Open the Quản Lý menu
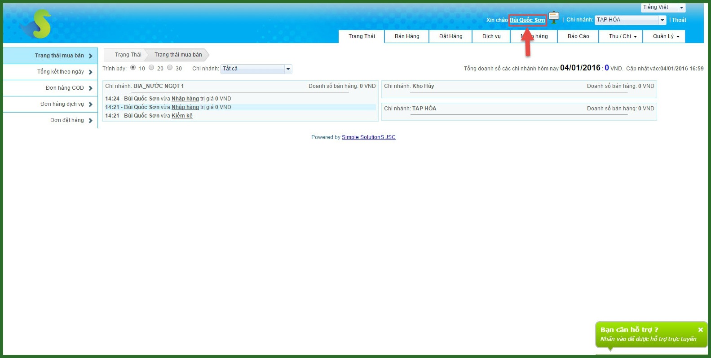Viewport: 711px width, 358px height. pyautogui.click(x=666, y=36)
